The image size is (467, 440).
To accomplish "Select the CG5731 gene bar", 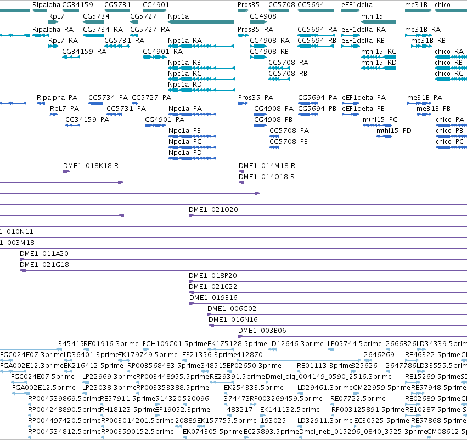I will [117, 10].
